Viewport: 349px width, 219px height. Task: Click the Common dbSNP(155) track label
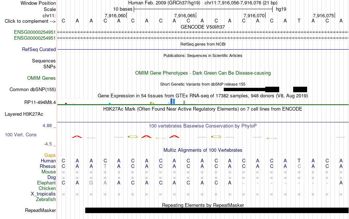pyautogui.click(x=33, y=89)
